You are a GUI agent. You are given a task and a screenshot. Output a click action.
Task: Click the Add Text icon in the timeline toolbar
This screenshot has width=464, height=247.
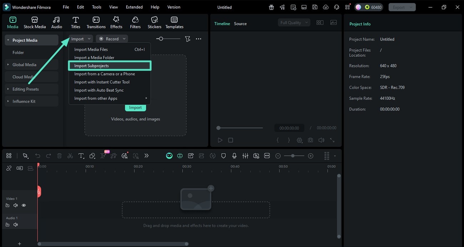pos(81,156)
